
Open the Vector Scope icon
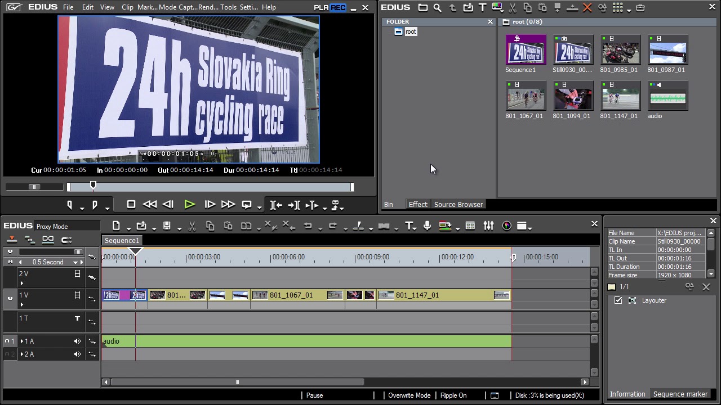tap(506, 226)
